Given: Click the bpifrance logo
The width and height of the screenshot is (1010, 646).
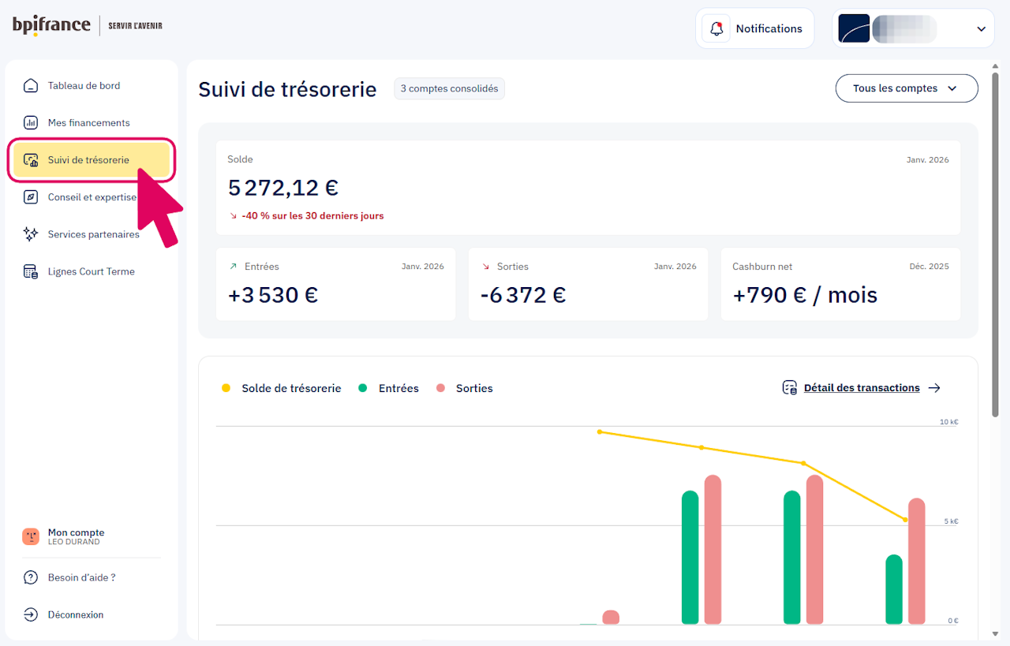Looking at the screenshot, I should [51, 25].
